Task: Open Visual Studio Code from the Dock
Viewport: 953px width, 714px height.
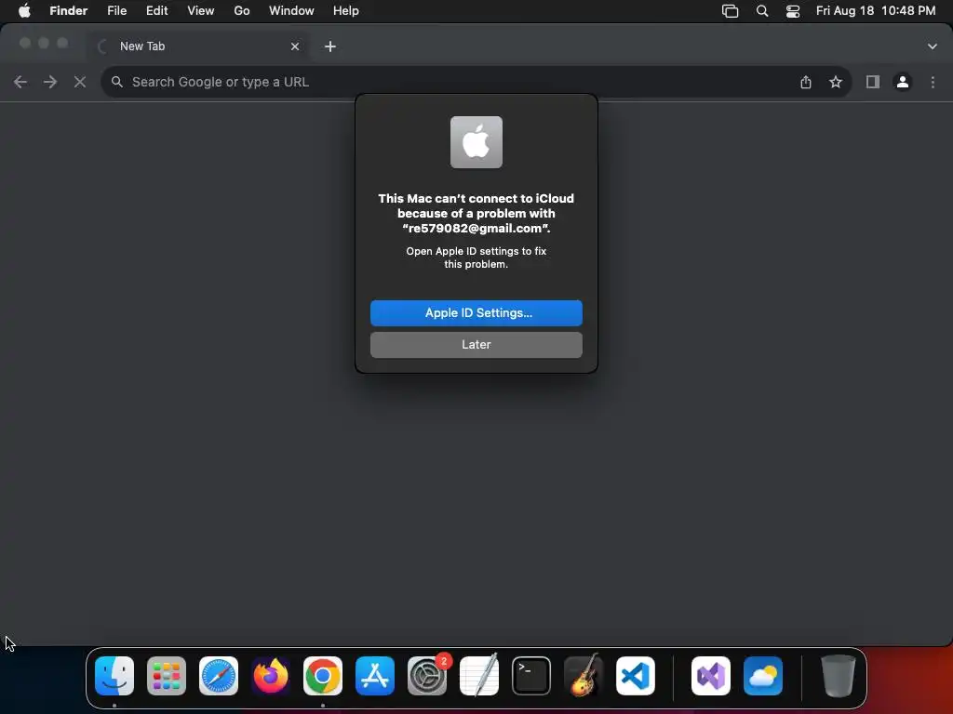Action: pyautogui.click(x=636, y=676)
